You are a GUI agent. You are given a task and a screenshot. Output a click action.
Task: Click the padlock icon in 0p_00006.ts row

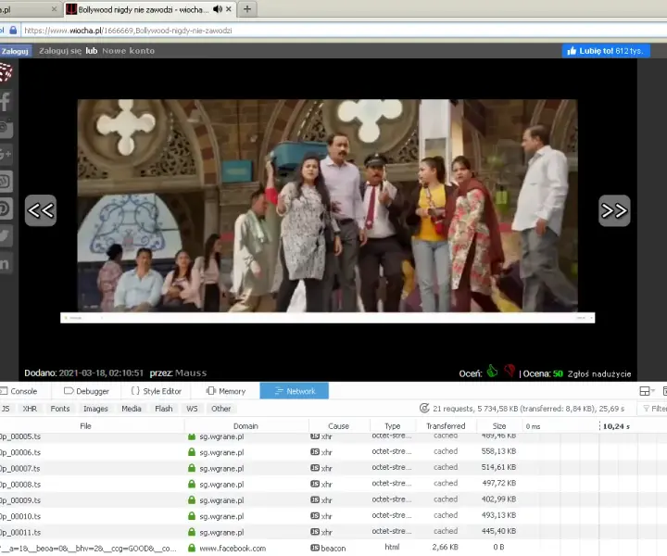coord(192,452)
